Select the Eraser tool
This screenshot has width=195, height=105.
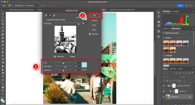pyautogui.click(x=3, y=59)
